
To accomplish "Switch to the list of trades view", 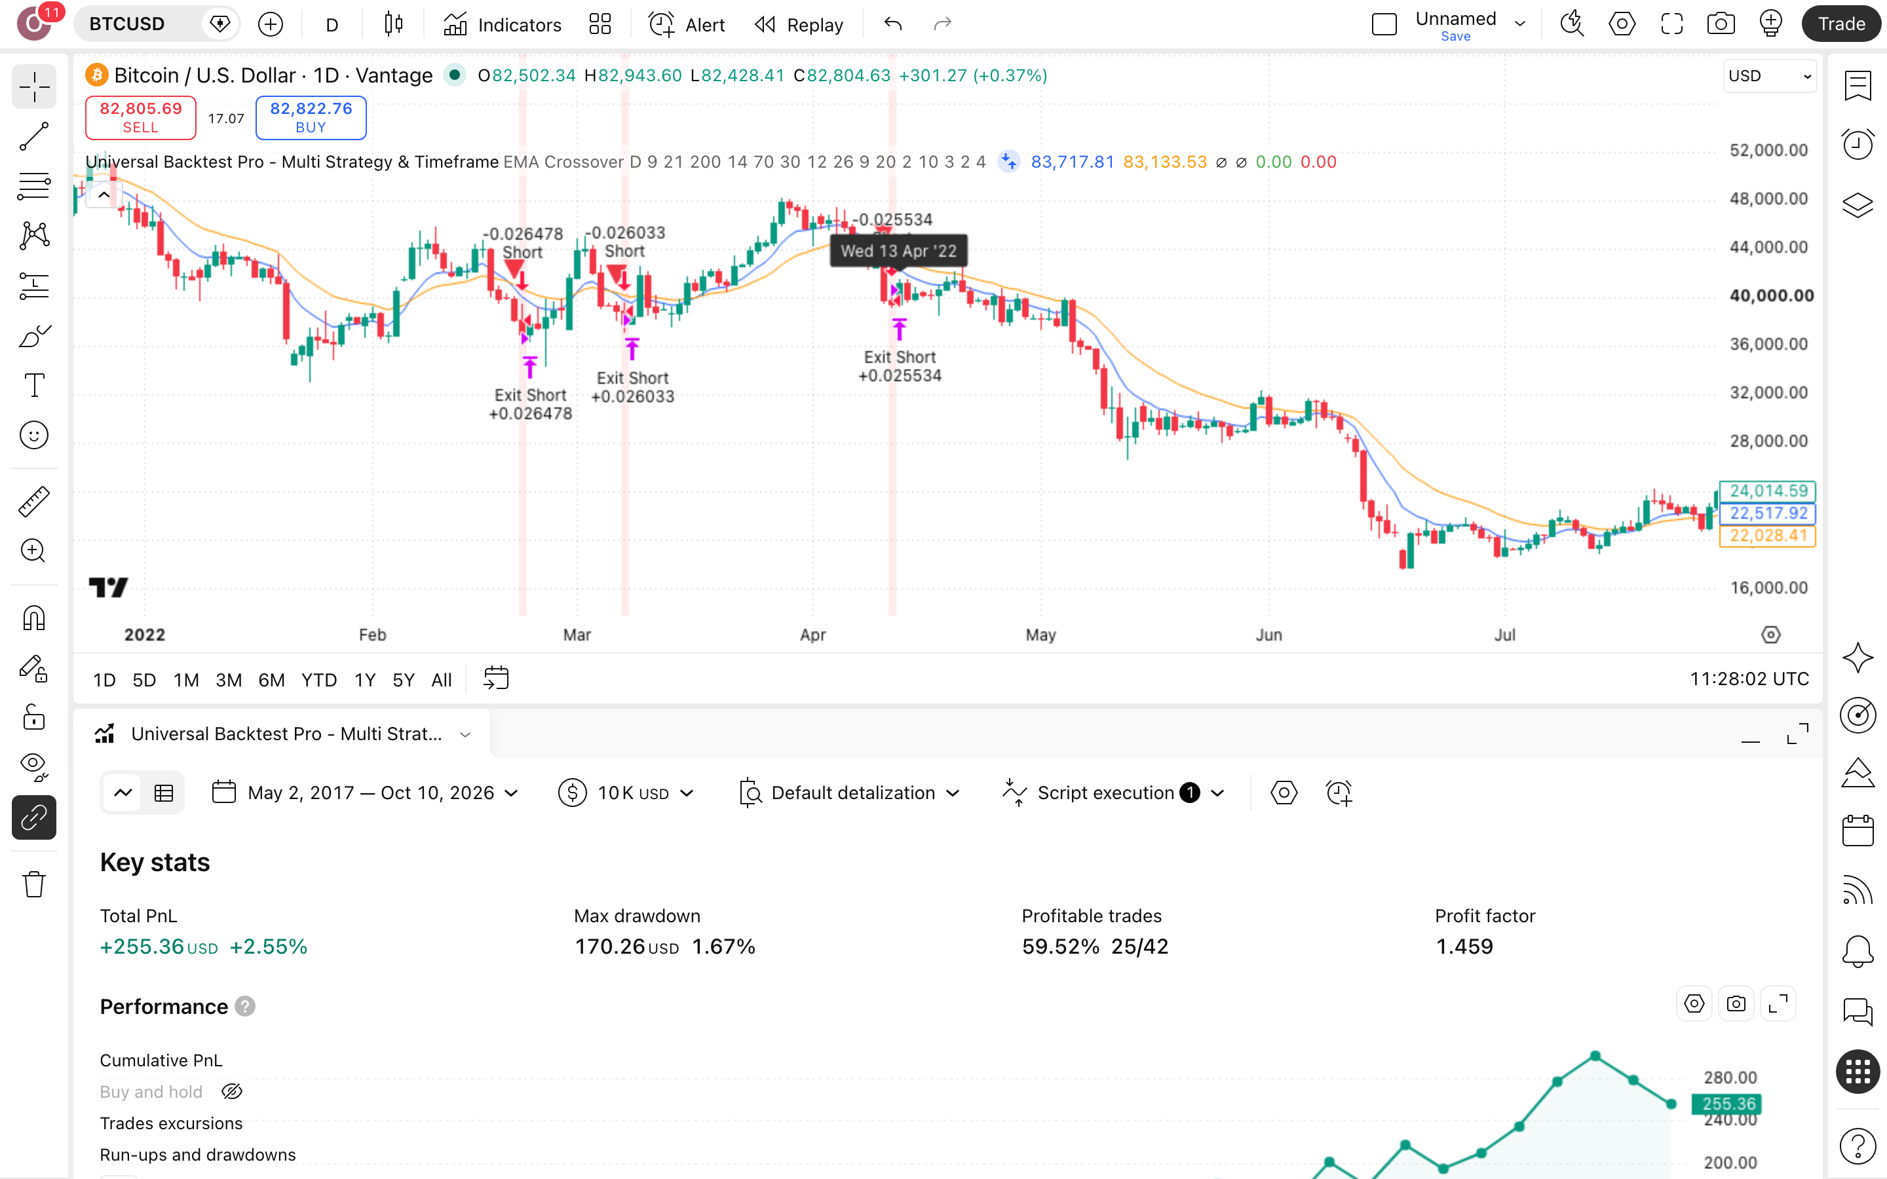I will [x=164, y=793].
